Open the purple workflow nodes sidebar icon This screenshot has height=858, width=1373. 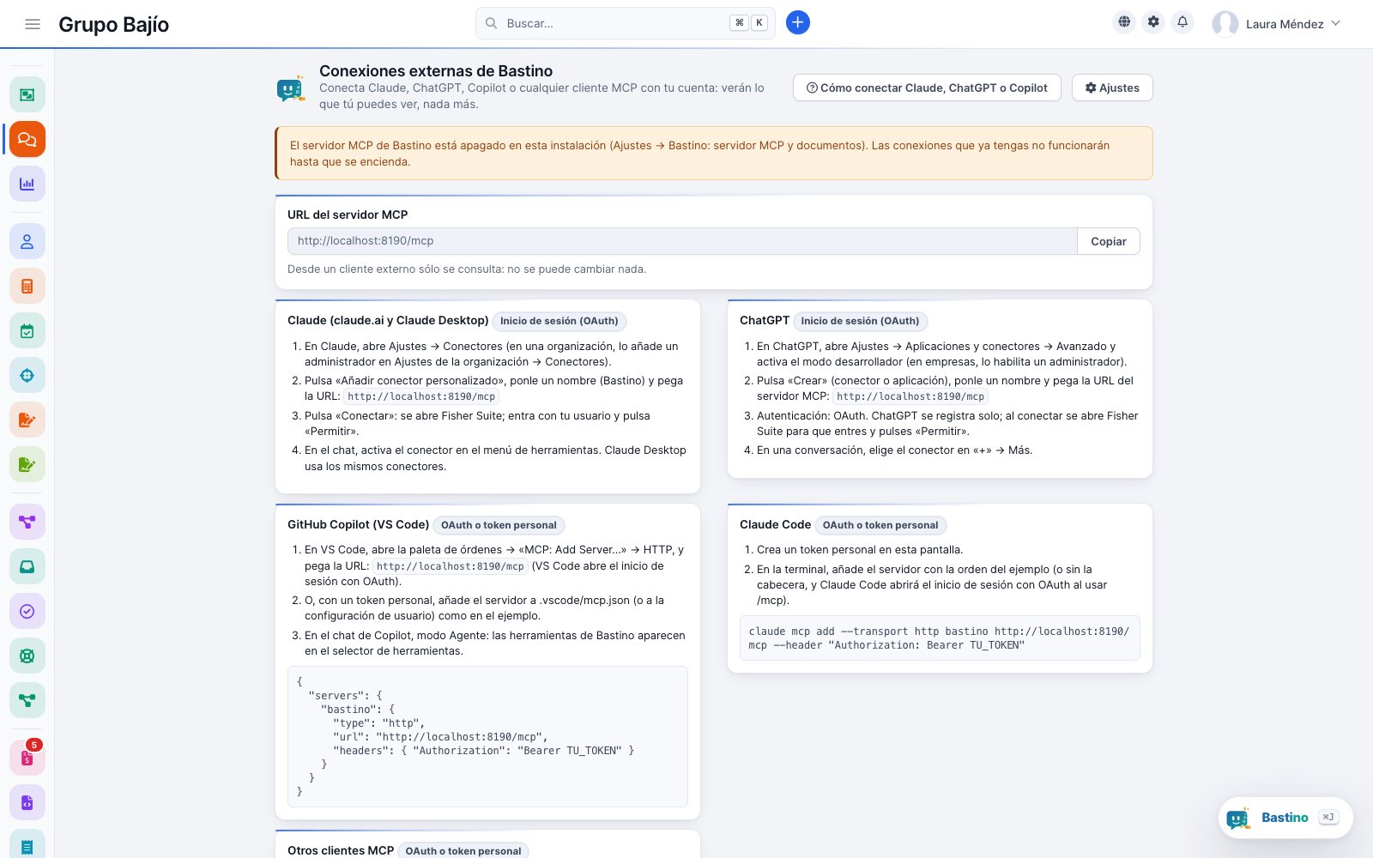tap(27, 522)
